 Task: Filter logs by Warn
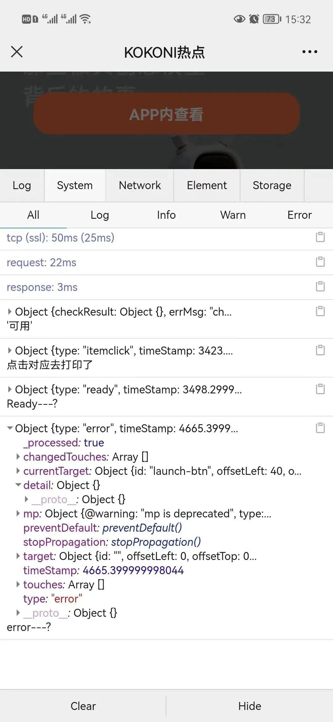(x=233, y=215)
